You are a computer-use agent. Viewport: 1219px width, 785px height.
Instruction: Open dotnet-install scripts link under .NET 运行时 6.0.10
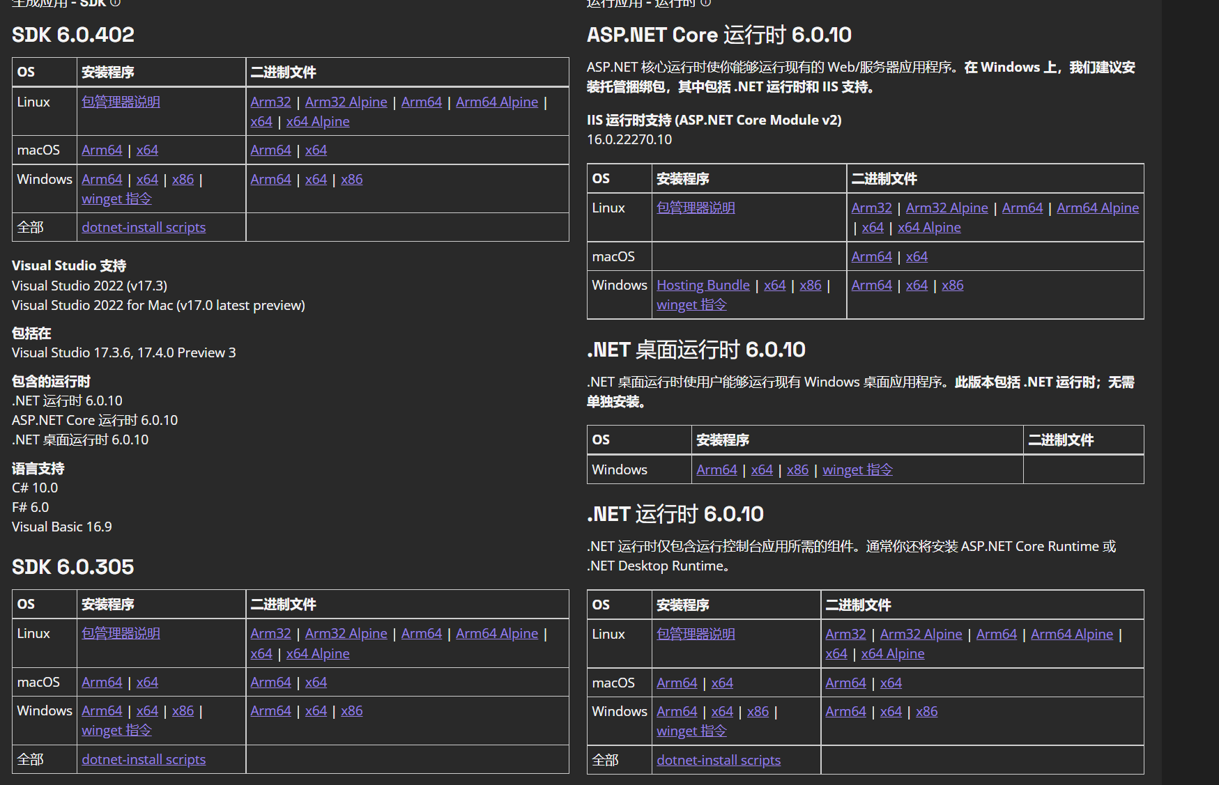[x=719, y=760]
